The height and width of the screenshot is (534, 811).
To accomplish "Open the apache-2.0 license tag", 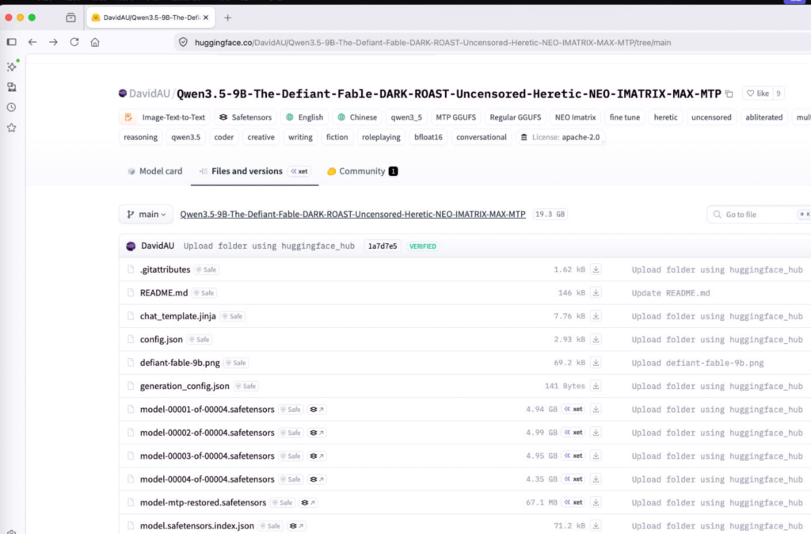I will 561,137.
